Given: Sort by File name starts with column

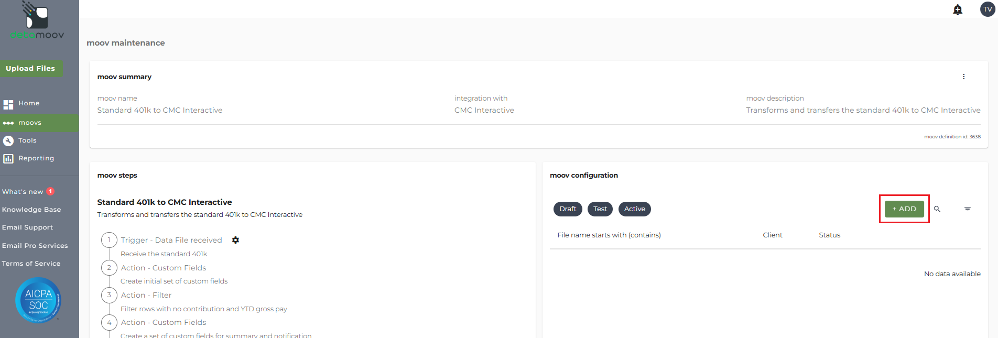Looking at the screenshot, I should click(x=609, y=235).
